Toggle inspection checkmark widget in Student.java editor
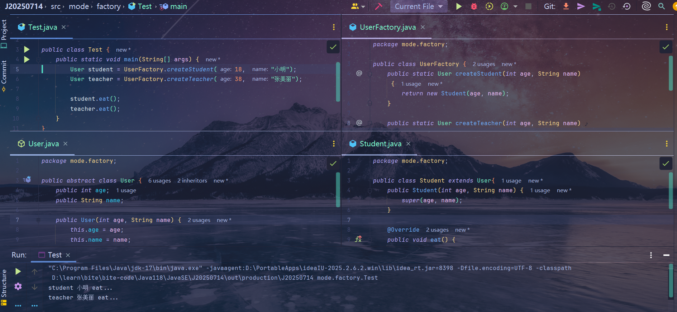677x312 pixels. pyautogui.click(x=666, y=164)
